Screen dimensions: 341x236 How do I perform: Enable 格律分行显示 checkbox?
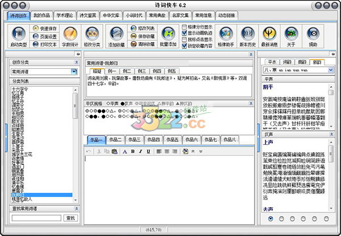coord(184,27)
